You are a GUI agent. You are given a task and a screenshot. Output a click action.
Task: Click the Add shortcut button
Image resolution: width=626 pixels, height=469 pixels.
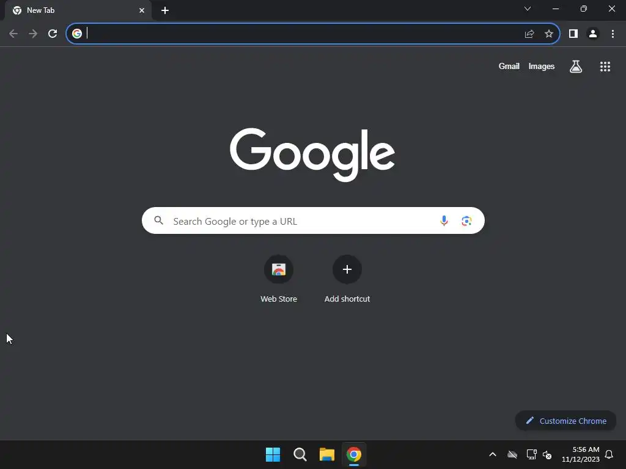tap(347, 280)
